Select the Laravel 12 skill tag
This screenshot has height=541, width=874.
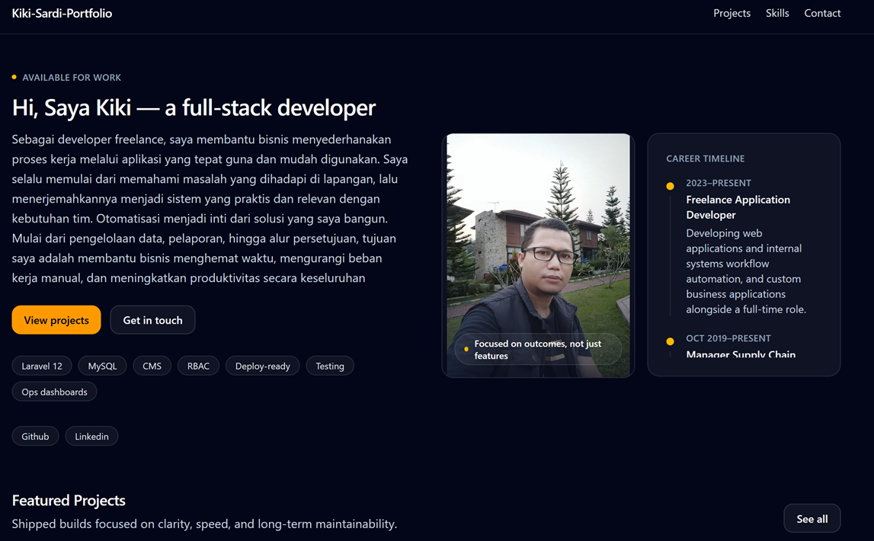(41, 366)
